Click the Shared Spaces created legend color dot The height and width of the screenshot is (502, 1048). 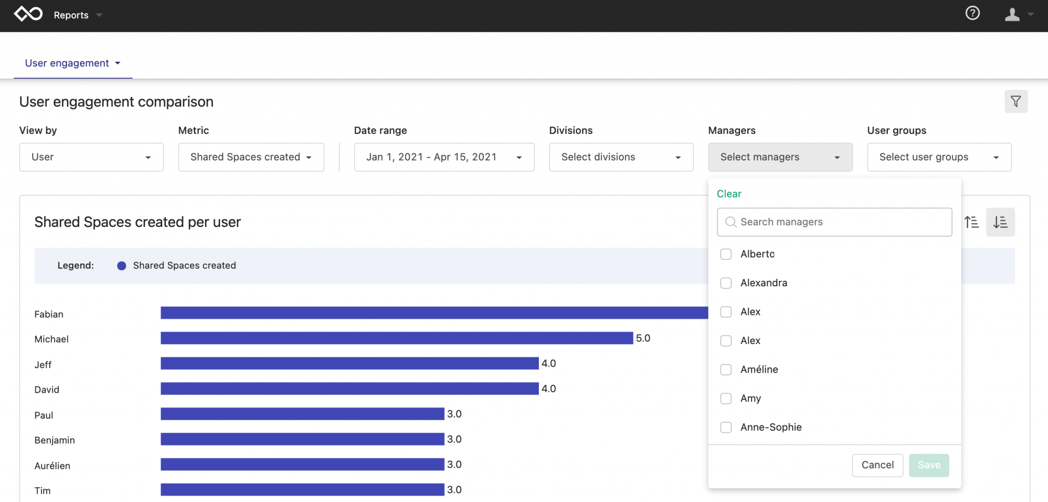[x=121, y=265]
